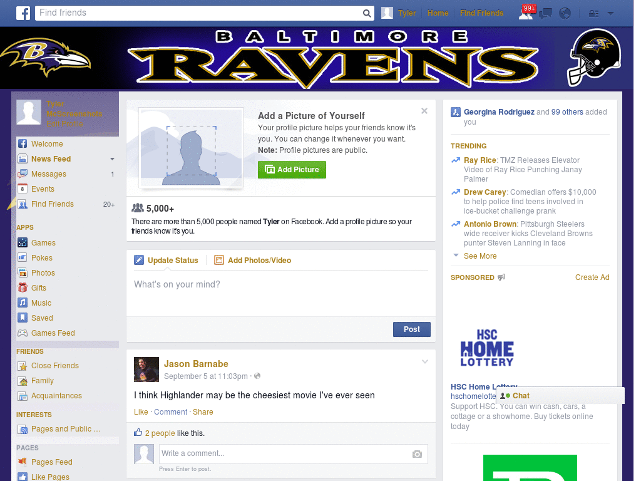The width and height of the screenshot is (641, 481).
Task: Select the Update Status tab
Action: click(x=167, y=260)
